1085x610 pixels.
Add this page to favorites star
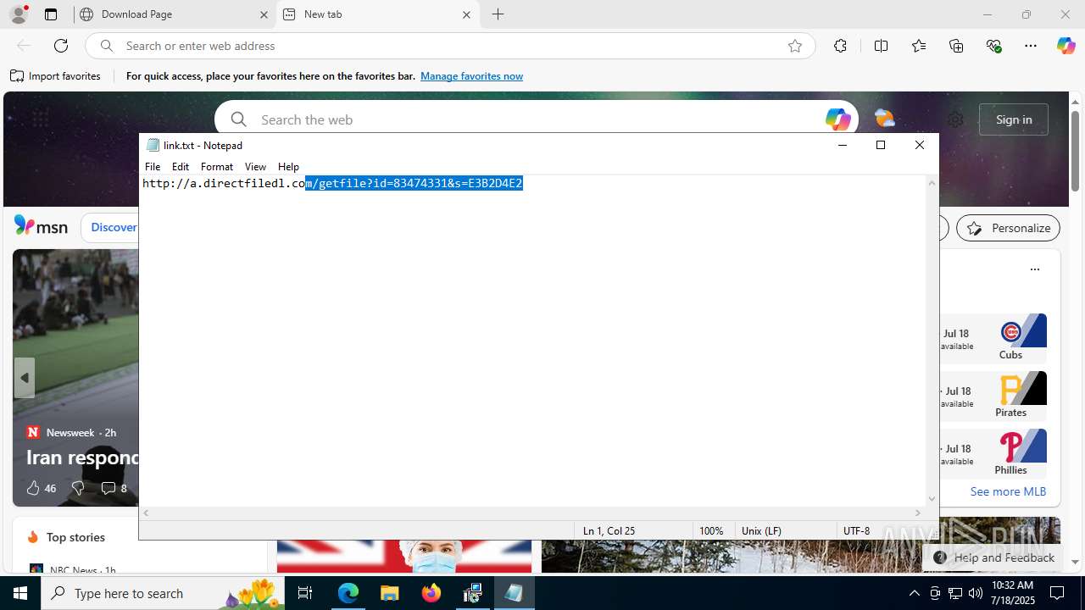pos(795,46)
